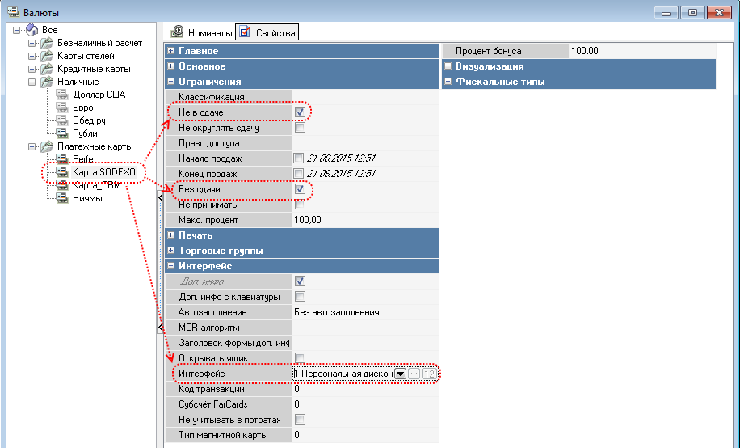Expand the Фискальные типы section
Screen dimensions: 740x448
448,82
